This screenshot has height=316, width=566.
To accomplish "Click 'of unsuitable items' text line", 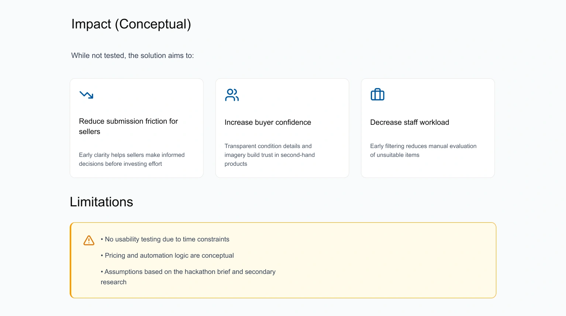I will point(395,155).
